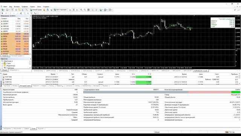Select EURUSD row in Market Watch

tap(15, 21)
